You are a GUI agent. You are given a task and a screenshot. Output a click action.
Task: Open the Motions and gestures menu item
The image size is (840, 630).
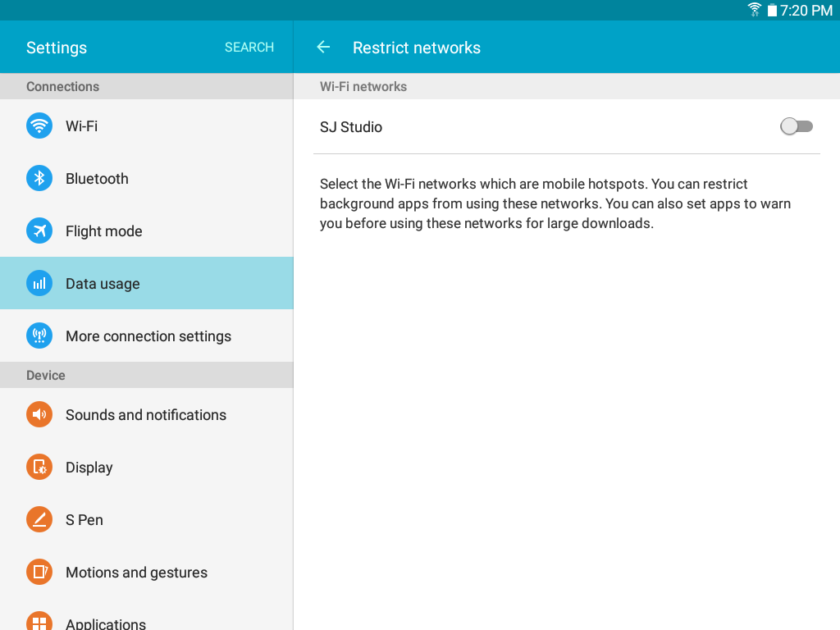[x=147, y=572]
